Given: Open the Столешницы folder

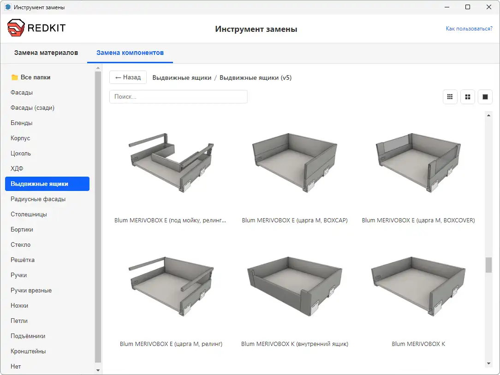Looking at the screenshot, I should (47, 214).
